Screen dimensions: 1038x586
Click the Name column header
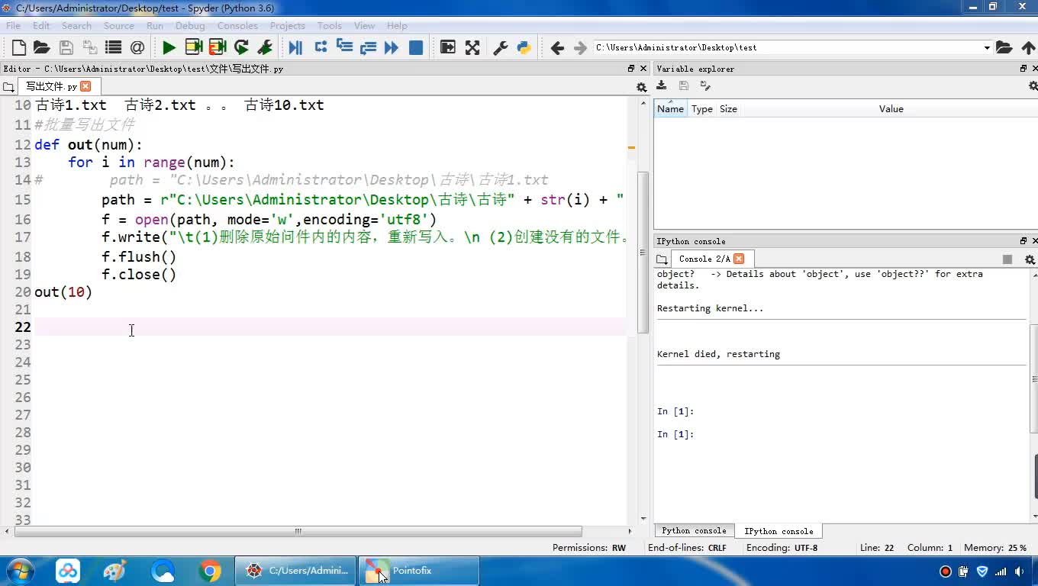click(670, 109)
